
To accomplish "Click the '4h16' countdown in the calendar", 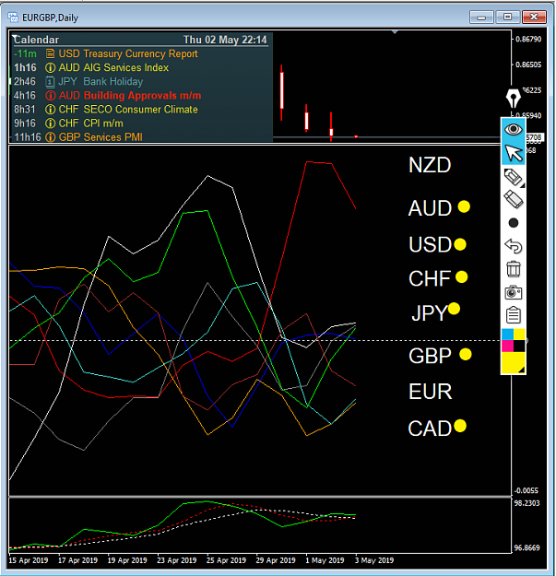I will 25,96.
